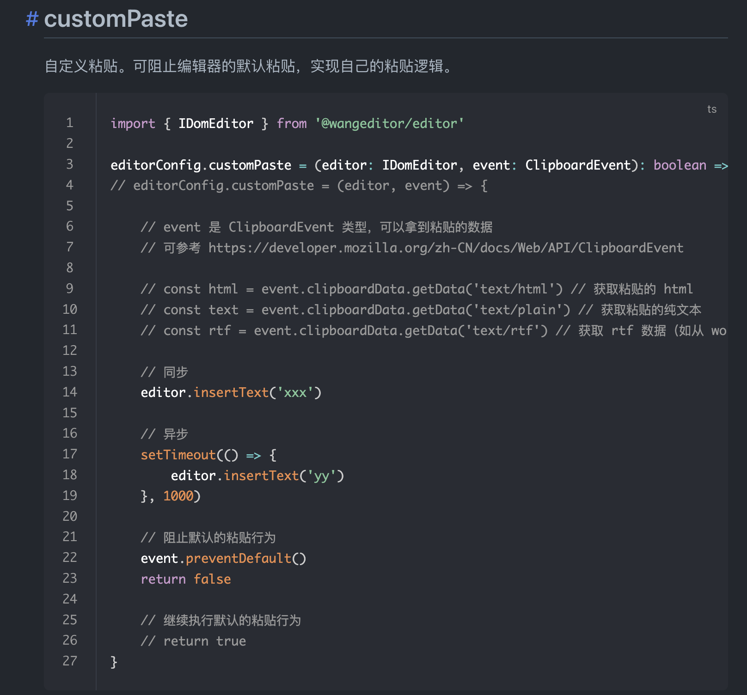Click the boolean return type keyword
This screenshot has height=695, width=747.
pyautogui.click(x=680, y=165)
